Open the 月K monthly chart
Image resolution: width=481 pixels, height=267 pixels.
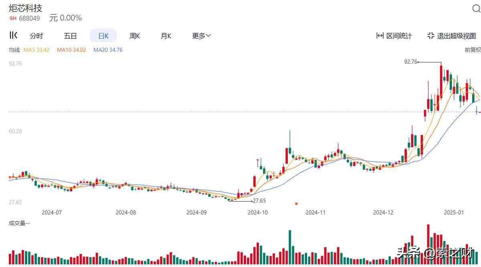click(166, 36)
